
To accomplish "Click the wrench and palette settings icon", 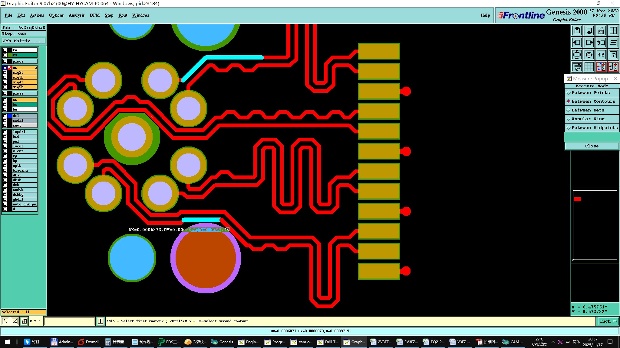I will 577,67.
